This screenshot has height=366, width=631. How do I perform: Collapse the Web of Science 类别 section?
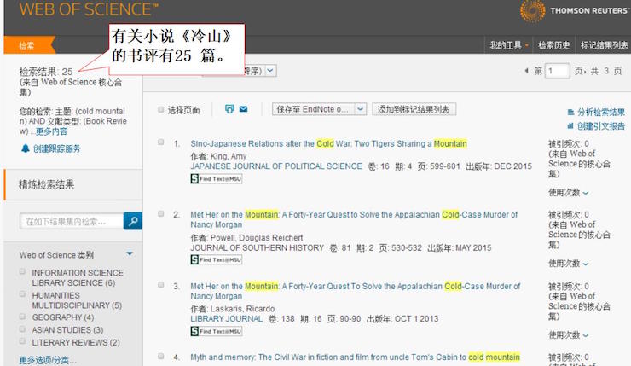click(x=130, y=254)
